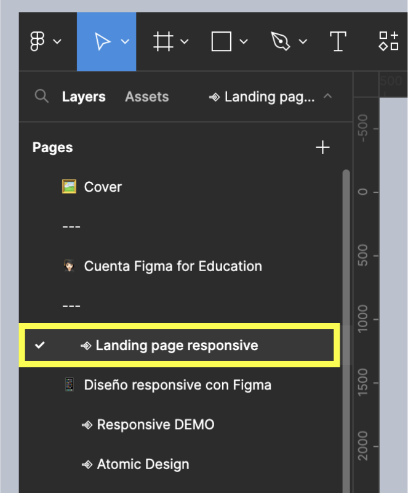Switch to the Assets tab
Screen dimensions: 408x493
[146, 97]
